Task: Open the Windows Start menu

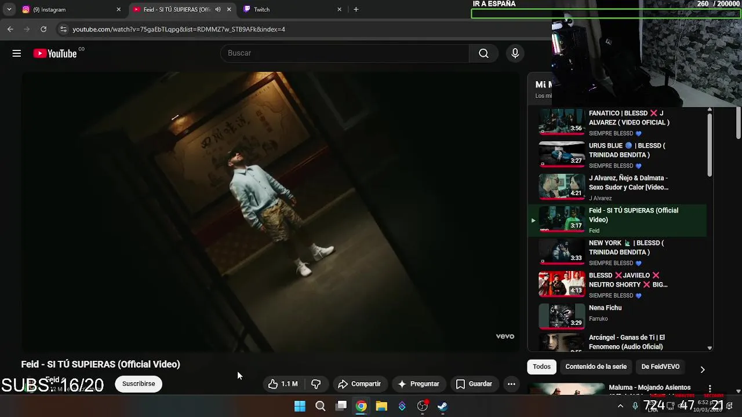Action: point(300,406)
